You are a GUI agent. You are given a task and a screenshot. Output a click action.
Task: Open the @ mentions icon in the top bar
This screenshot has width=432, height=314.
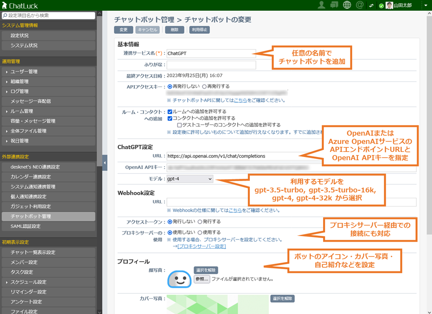360,5
